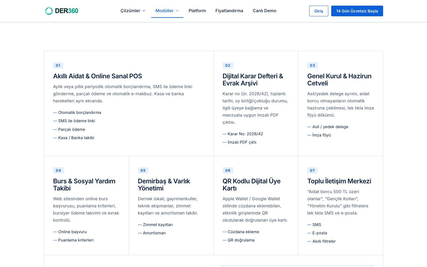Screen dimensions: 427x267
Task: Click the SMS ile ödeme linki item
Action: click(74, 121)
